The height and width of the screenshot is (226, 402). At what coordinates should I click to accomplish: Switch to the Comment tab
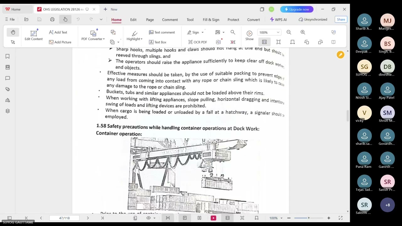point(170,19)
